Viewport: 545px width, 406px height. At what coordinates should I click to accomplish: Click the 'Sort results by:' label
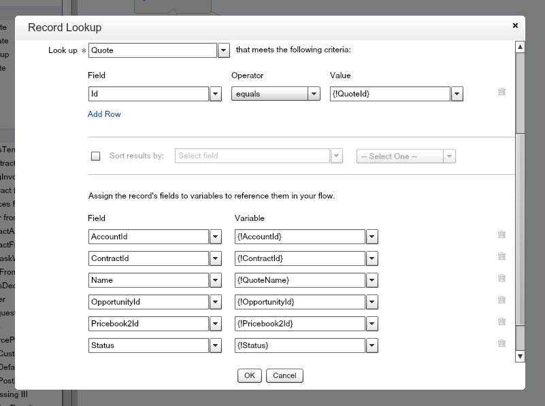(x=137, y=156)
